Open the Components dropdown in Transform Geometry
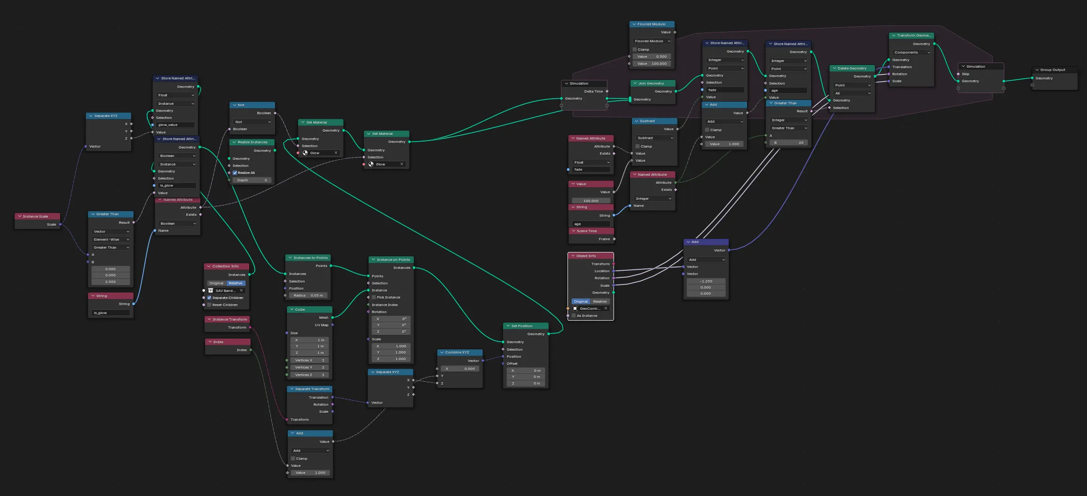Image resolution: width=1087 pixels, height=496 pixels. coord(911,52)
